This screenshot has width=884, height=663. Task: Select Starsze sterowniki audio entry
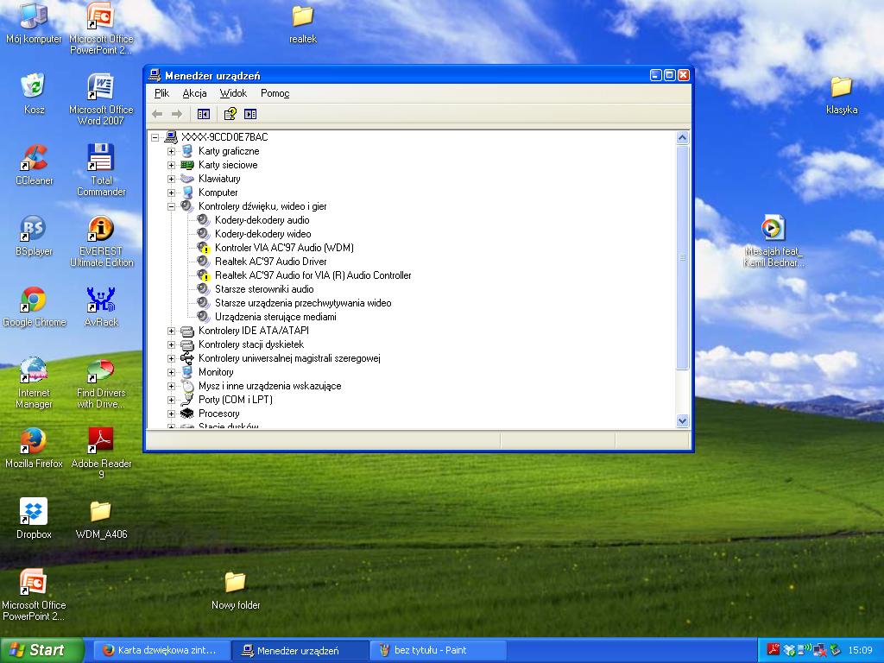264,289
